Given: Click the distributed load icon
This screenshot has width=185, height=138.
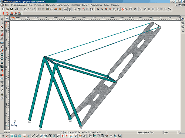Looking at the screenshot, I should [11, 13].
